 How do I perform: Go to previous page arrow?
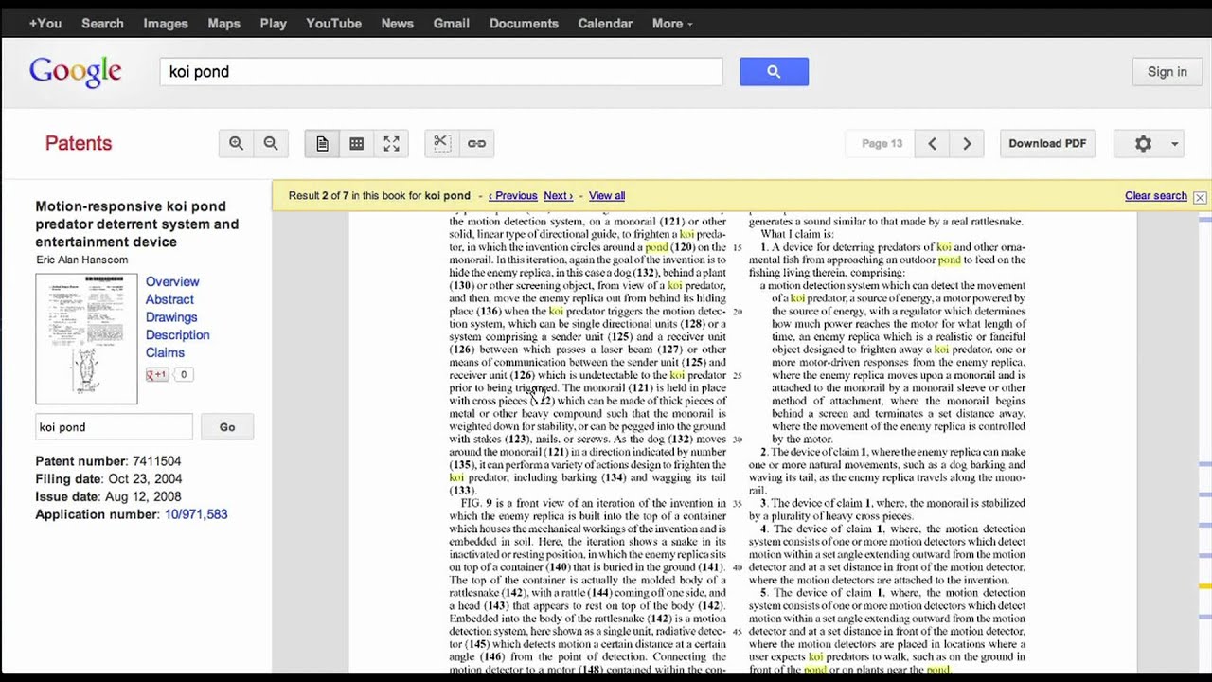pos(932,143)
